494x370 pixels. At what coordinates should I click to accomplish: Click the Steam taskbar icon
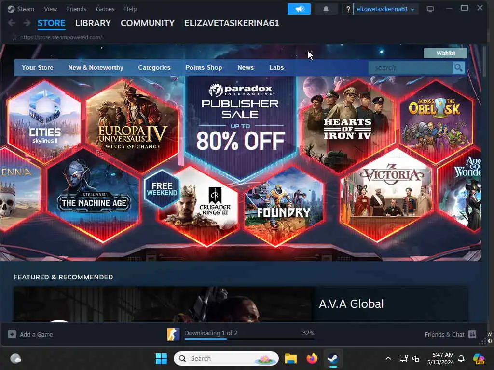[x=333, y=358]
